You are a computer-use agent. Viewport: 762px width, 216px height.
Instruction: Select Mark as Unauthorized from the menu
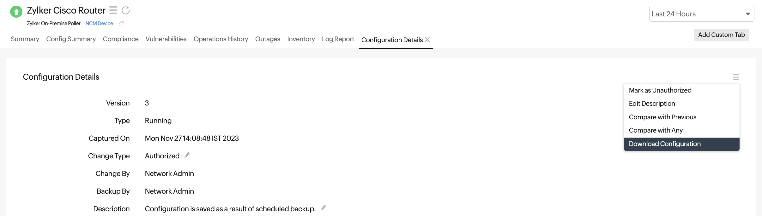coord(660,90)
